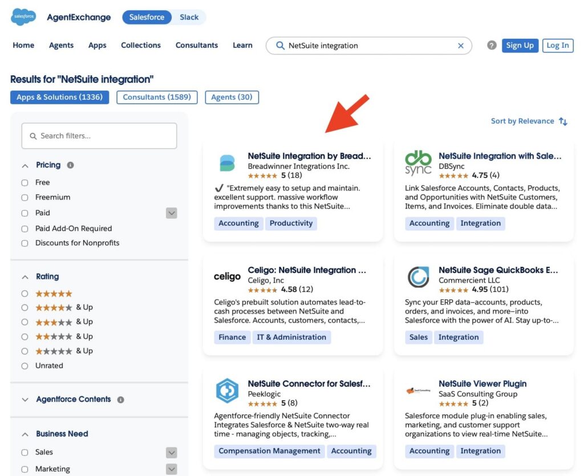Screen dimensions: 584x476
Task: Open the Apps menu
Action: pos(97,45)
